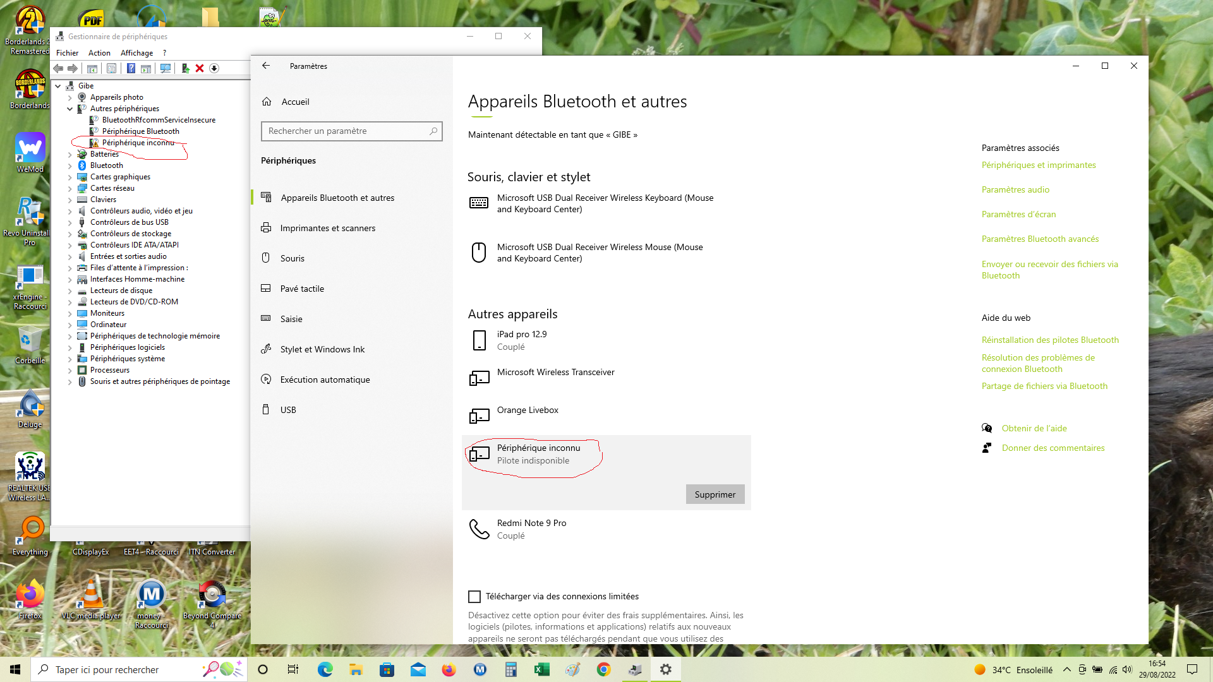The width and height of the screenshot is (1213, 682).
Task: Click Obtenir de l'aide link
Action: pyautogui.click(x=1034, y=428)
